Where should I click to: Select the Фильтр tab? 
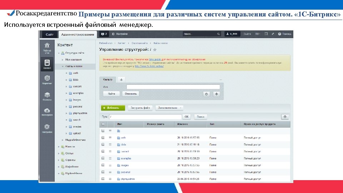[108, 80]
